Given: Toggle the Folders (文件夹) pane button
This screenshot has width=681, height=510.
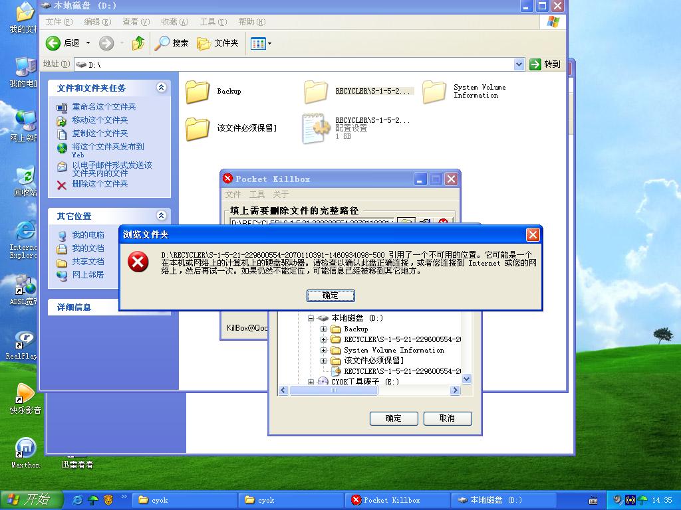Looking at the screenshot, I should tap(217, 43).
